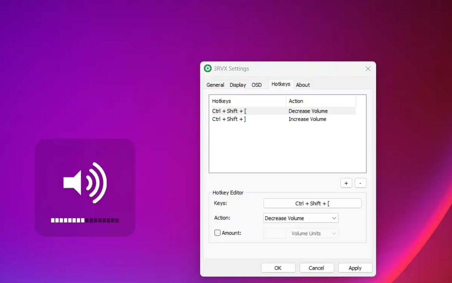Add a new hotkey with plus button
452x283 pixels.
click(346, 183)
